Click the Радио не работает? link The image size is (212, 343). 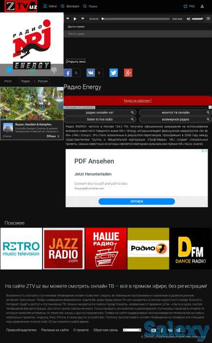click(138, 100)
